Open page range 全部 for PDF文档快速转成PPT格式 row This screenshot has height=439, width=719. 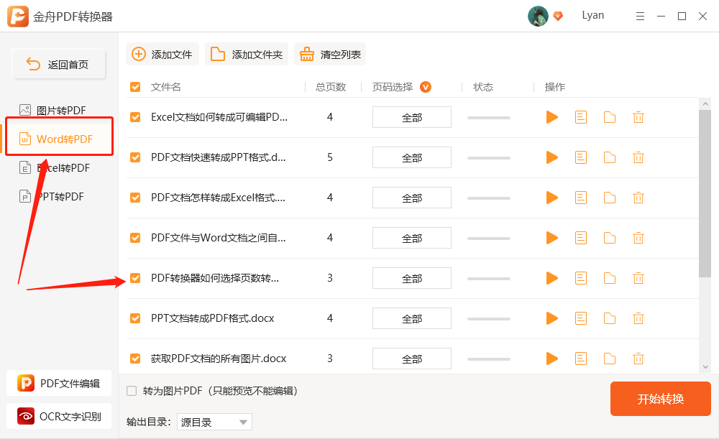412,157
